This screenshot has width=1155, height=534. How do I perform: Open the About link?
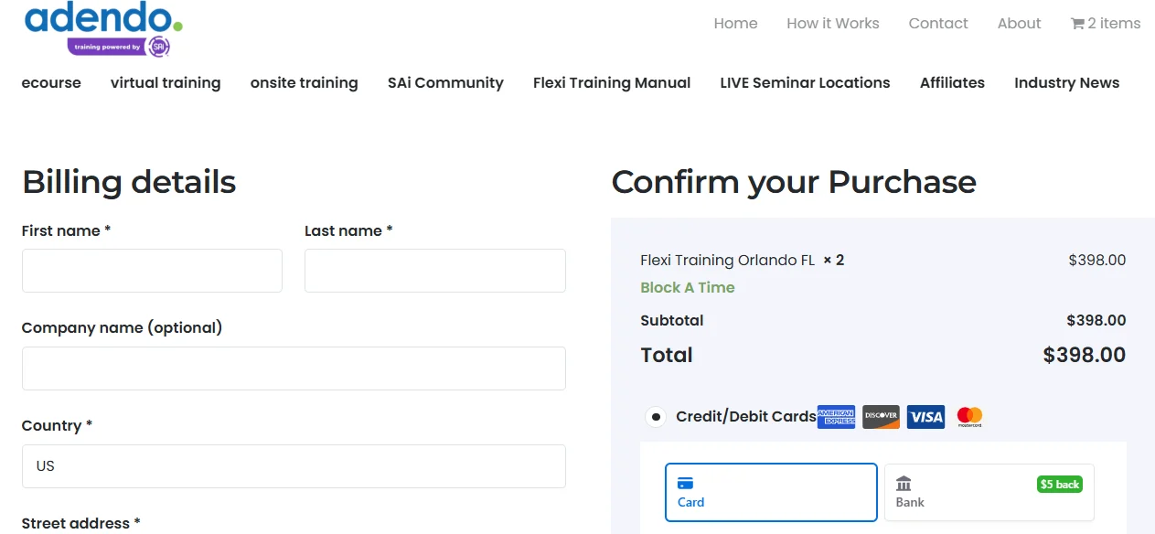[x=1020, y=24]
